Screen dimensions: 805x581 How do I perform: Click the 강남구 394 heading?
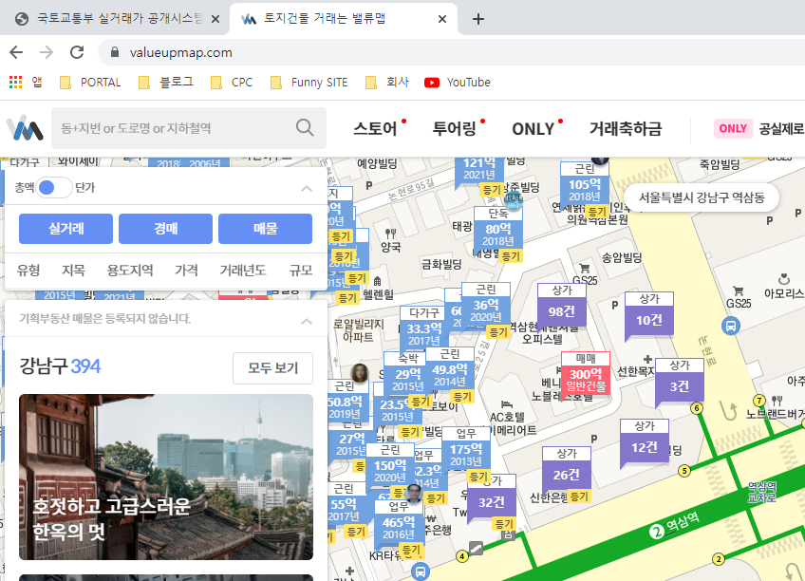coord(60,366)
